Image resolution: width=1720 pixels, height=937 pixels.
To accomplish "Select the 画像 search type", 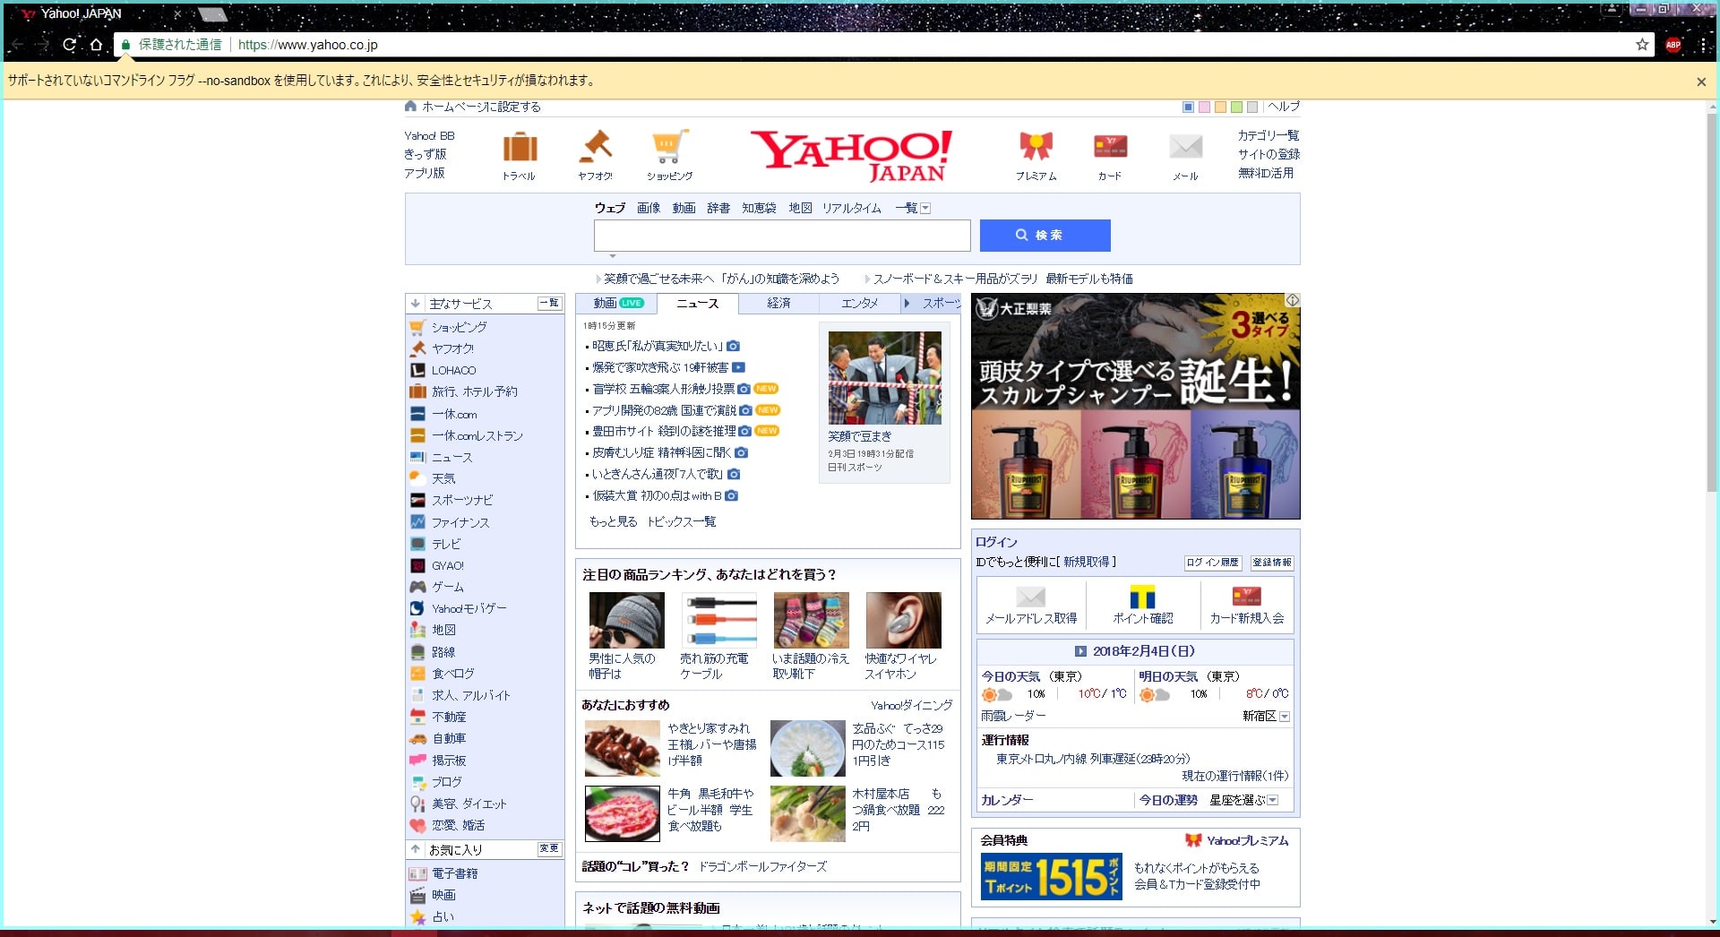I will (x=649, y=208).
